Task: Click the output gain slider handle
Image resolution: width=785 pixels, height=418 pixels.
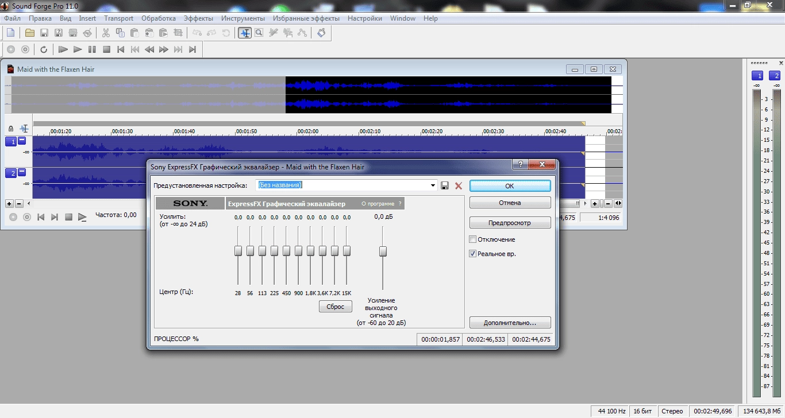Action: (x=383, y=251)
